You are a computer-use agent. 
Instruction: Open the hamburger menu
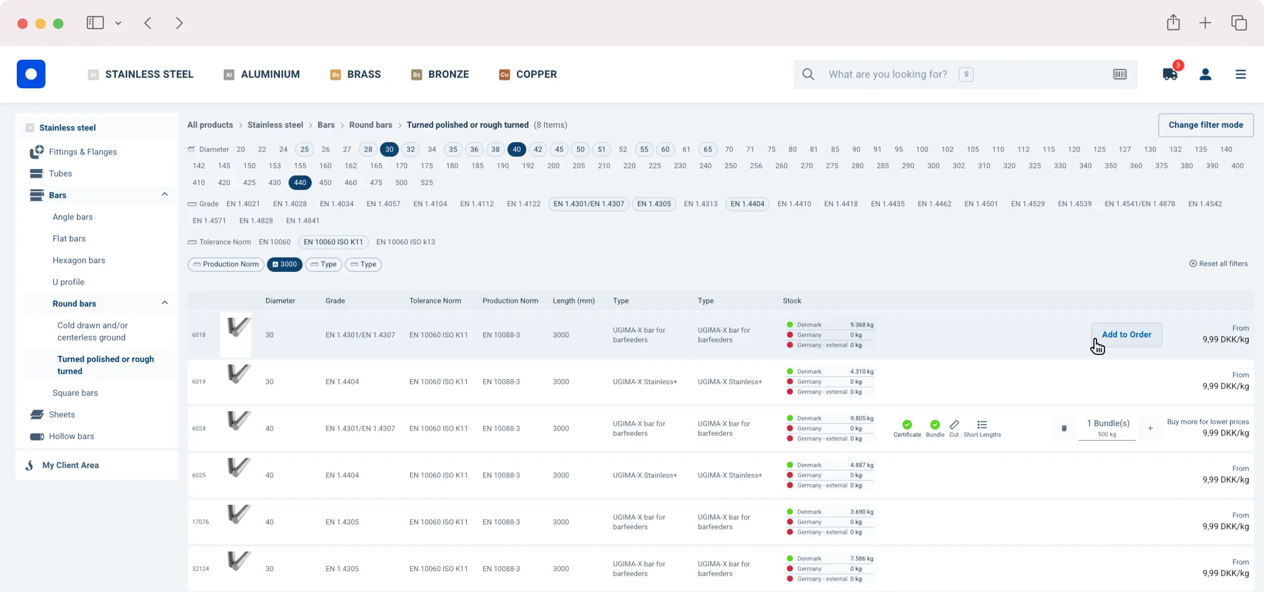point(1241,74)
